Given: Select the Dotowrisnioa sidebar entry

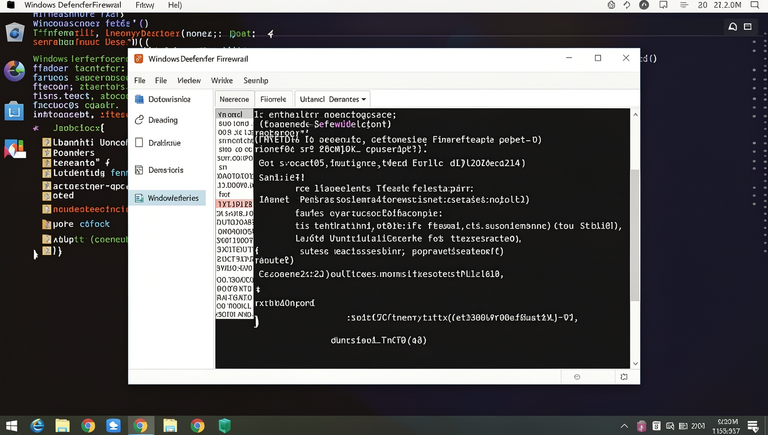Looking at the screenshot, I should [169, 99].
